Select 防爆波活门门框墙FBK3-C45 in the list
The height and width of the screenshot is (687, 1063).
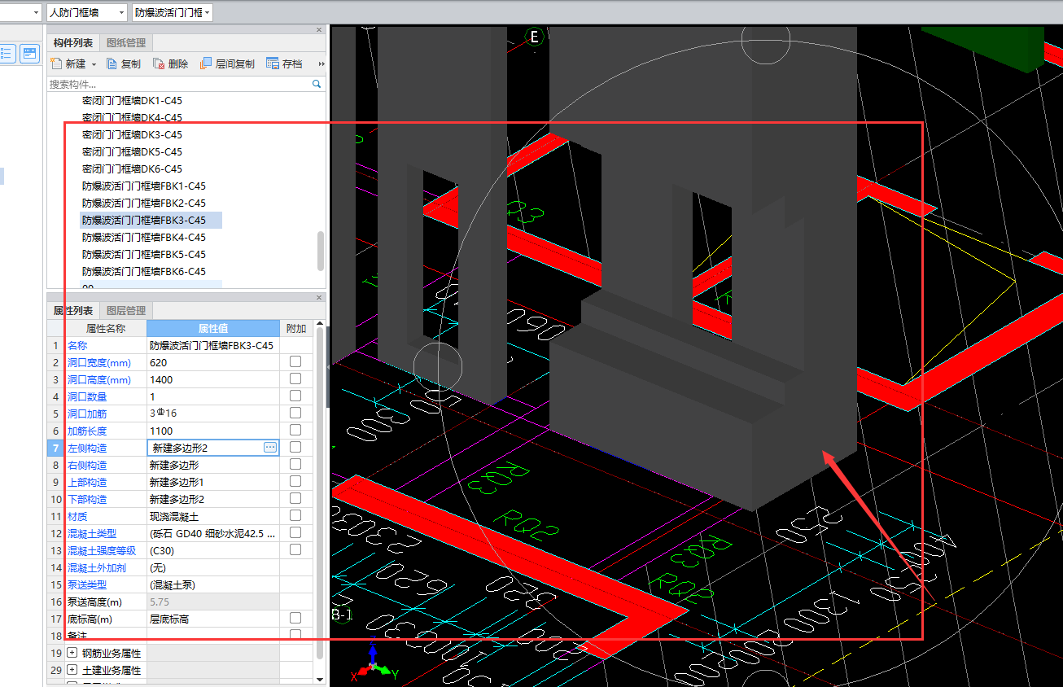(144, 221)
